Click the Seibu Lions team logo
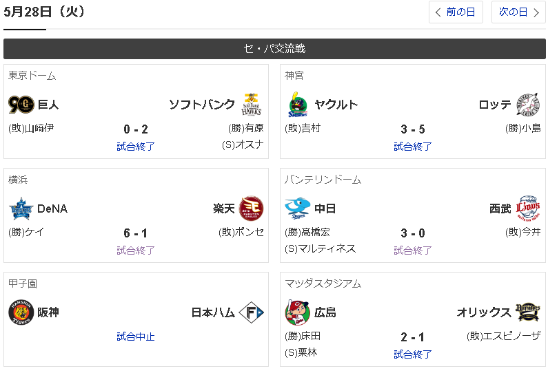Screen dimensions: 548x373 pyautogui.click(x=528, y=209)
